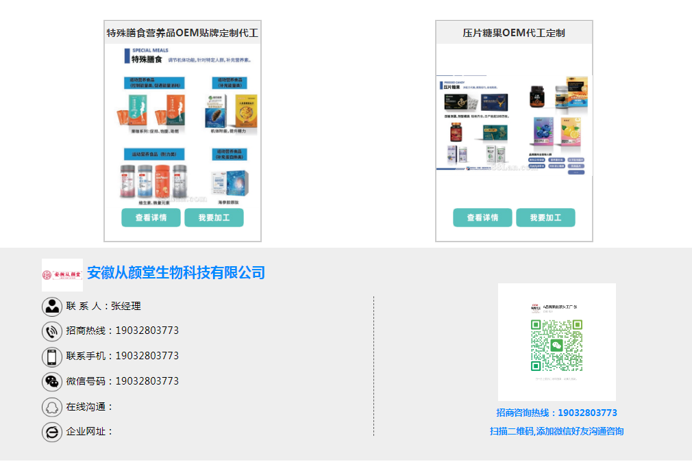The image size is (692, 466).
Task: Click the company website browser icon
Action: pyautogui.click(x=52, y=432)
